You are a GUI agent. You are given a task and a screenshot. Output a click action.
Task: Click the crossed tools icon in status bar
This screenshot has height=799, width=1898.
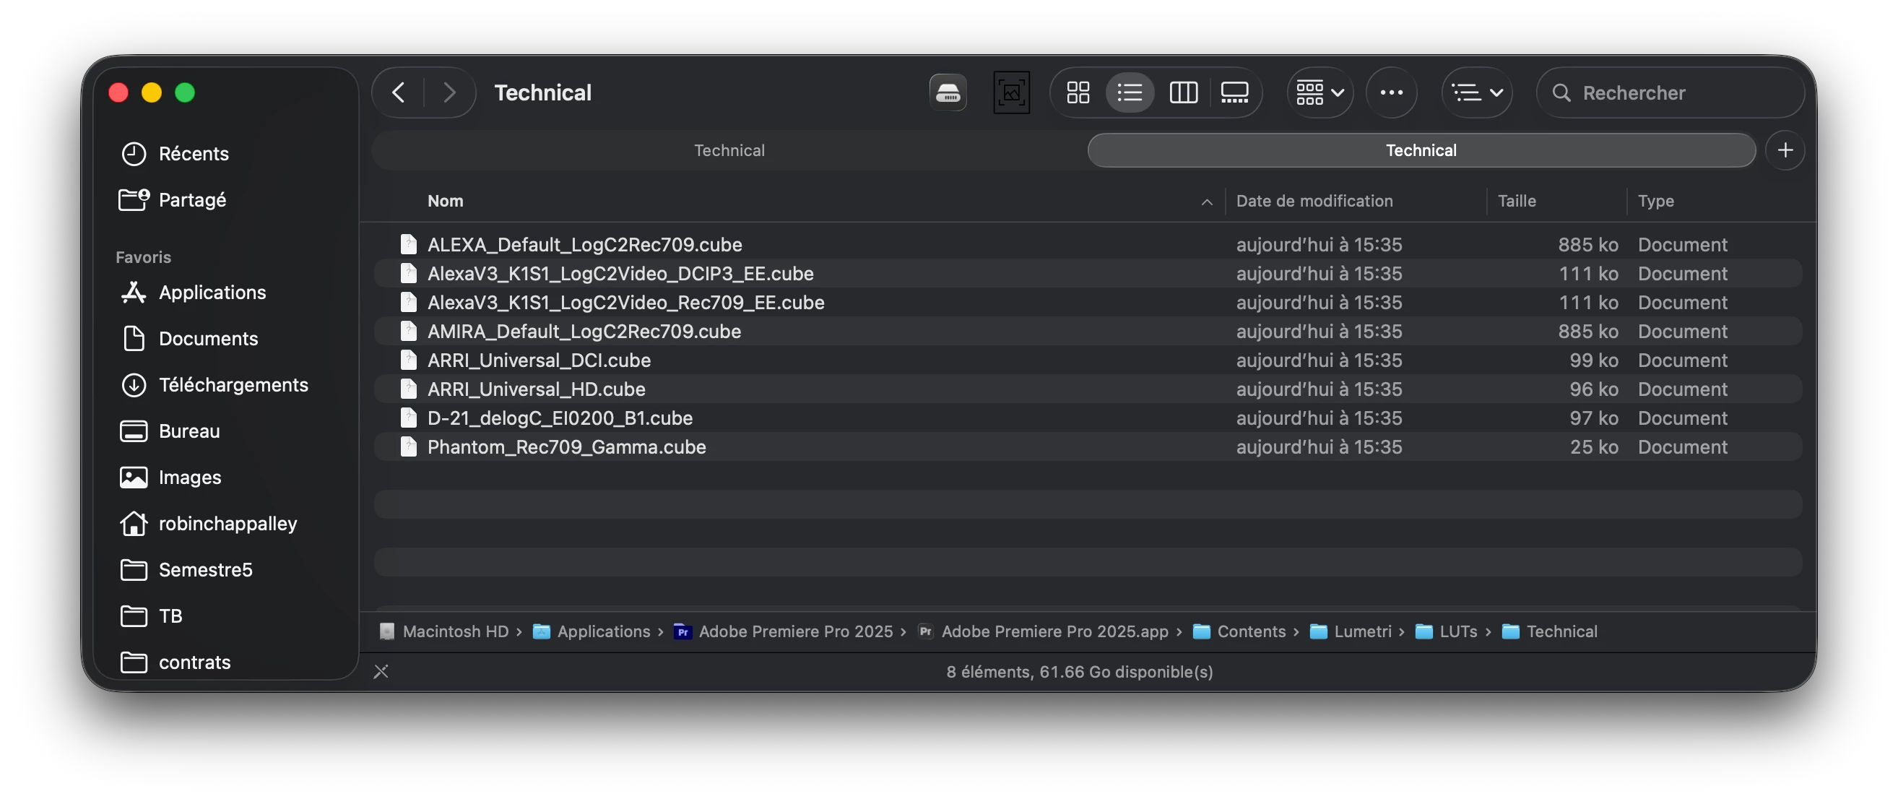pos(381,671)
